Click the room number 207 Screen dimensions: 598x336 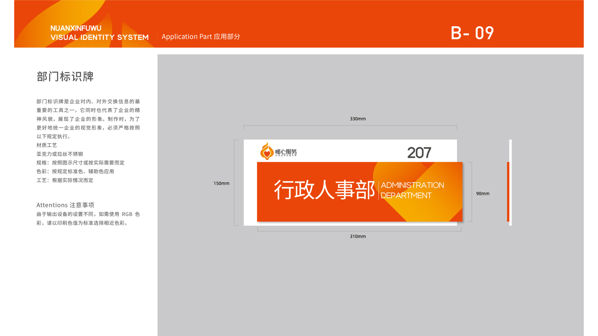(x=419, y=153)
